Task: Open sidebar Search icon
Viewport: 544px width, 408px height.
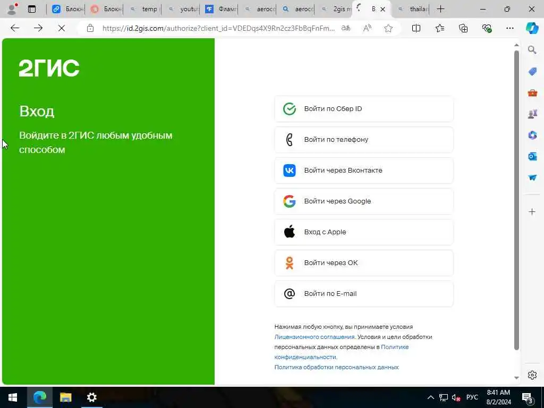Action: tap(532, 50)
